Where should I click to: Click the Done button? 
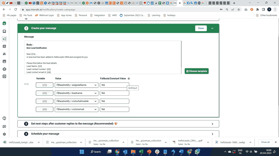tap(201, 28)
